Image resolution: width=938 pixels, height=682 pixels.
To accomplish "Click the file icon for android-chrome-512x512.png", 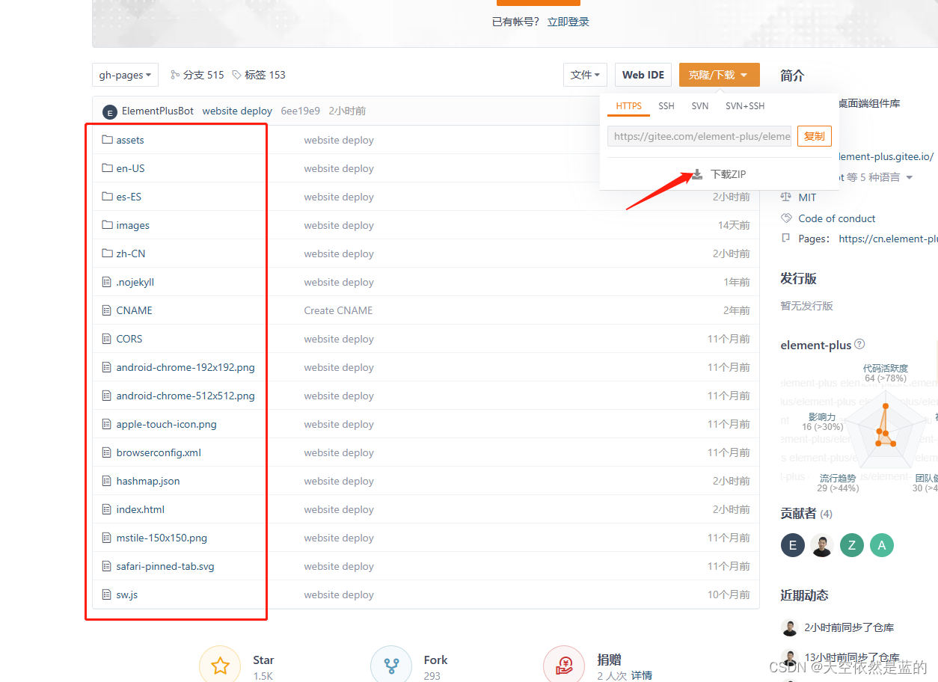I will pos(107,396).
